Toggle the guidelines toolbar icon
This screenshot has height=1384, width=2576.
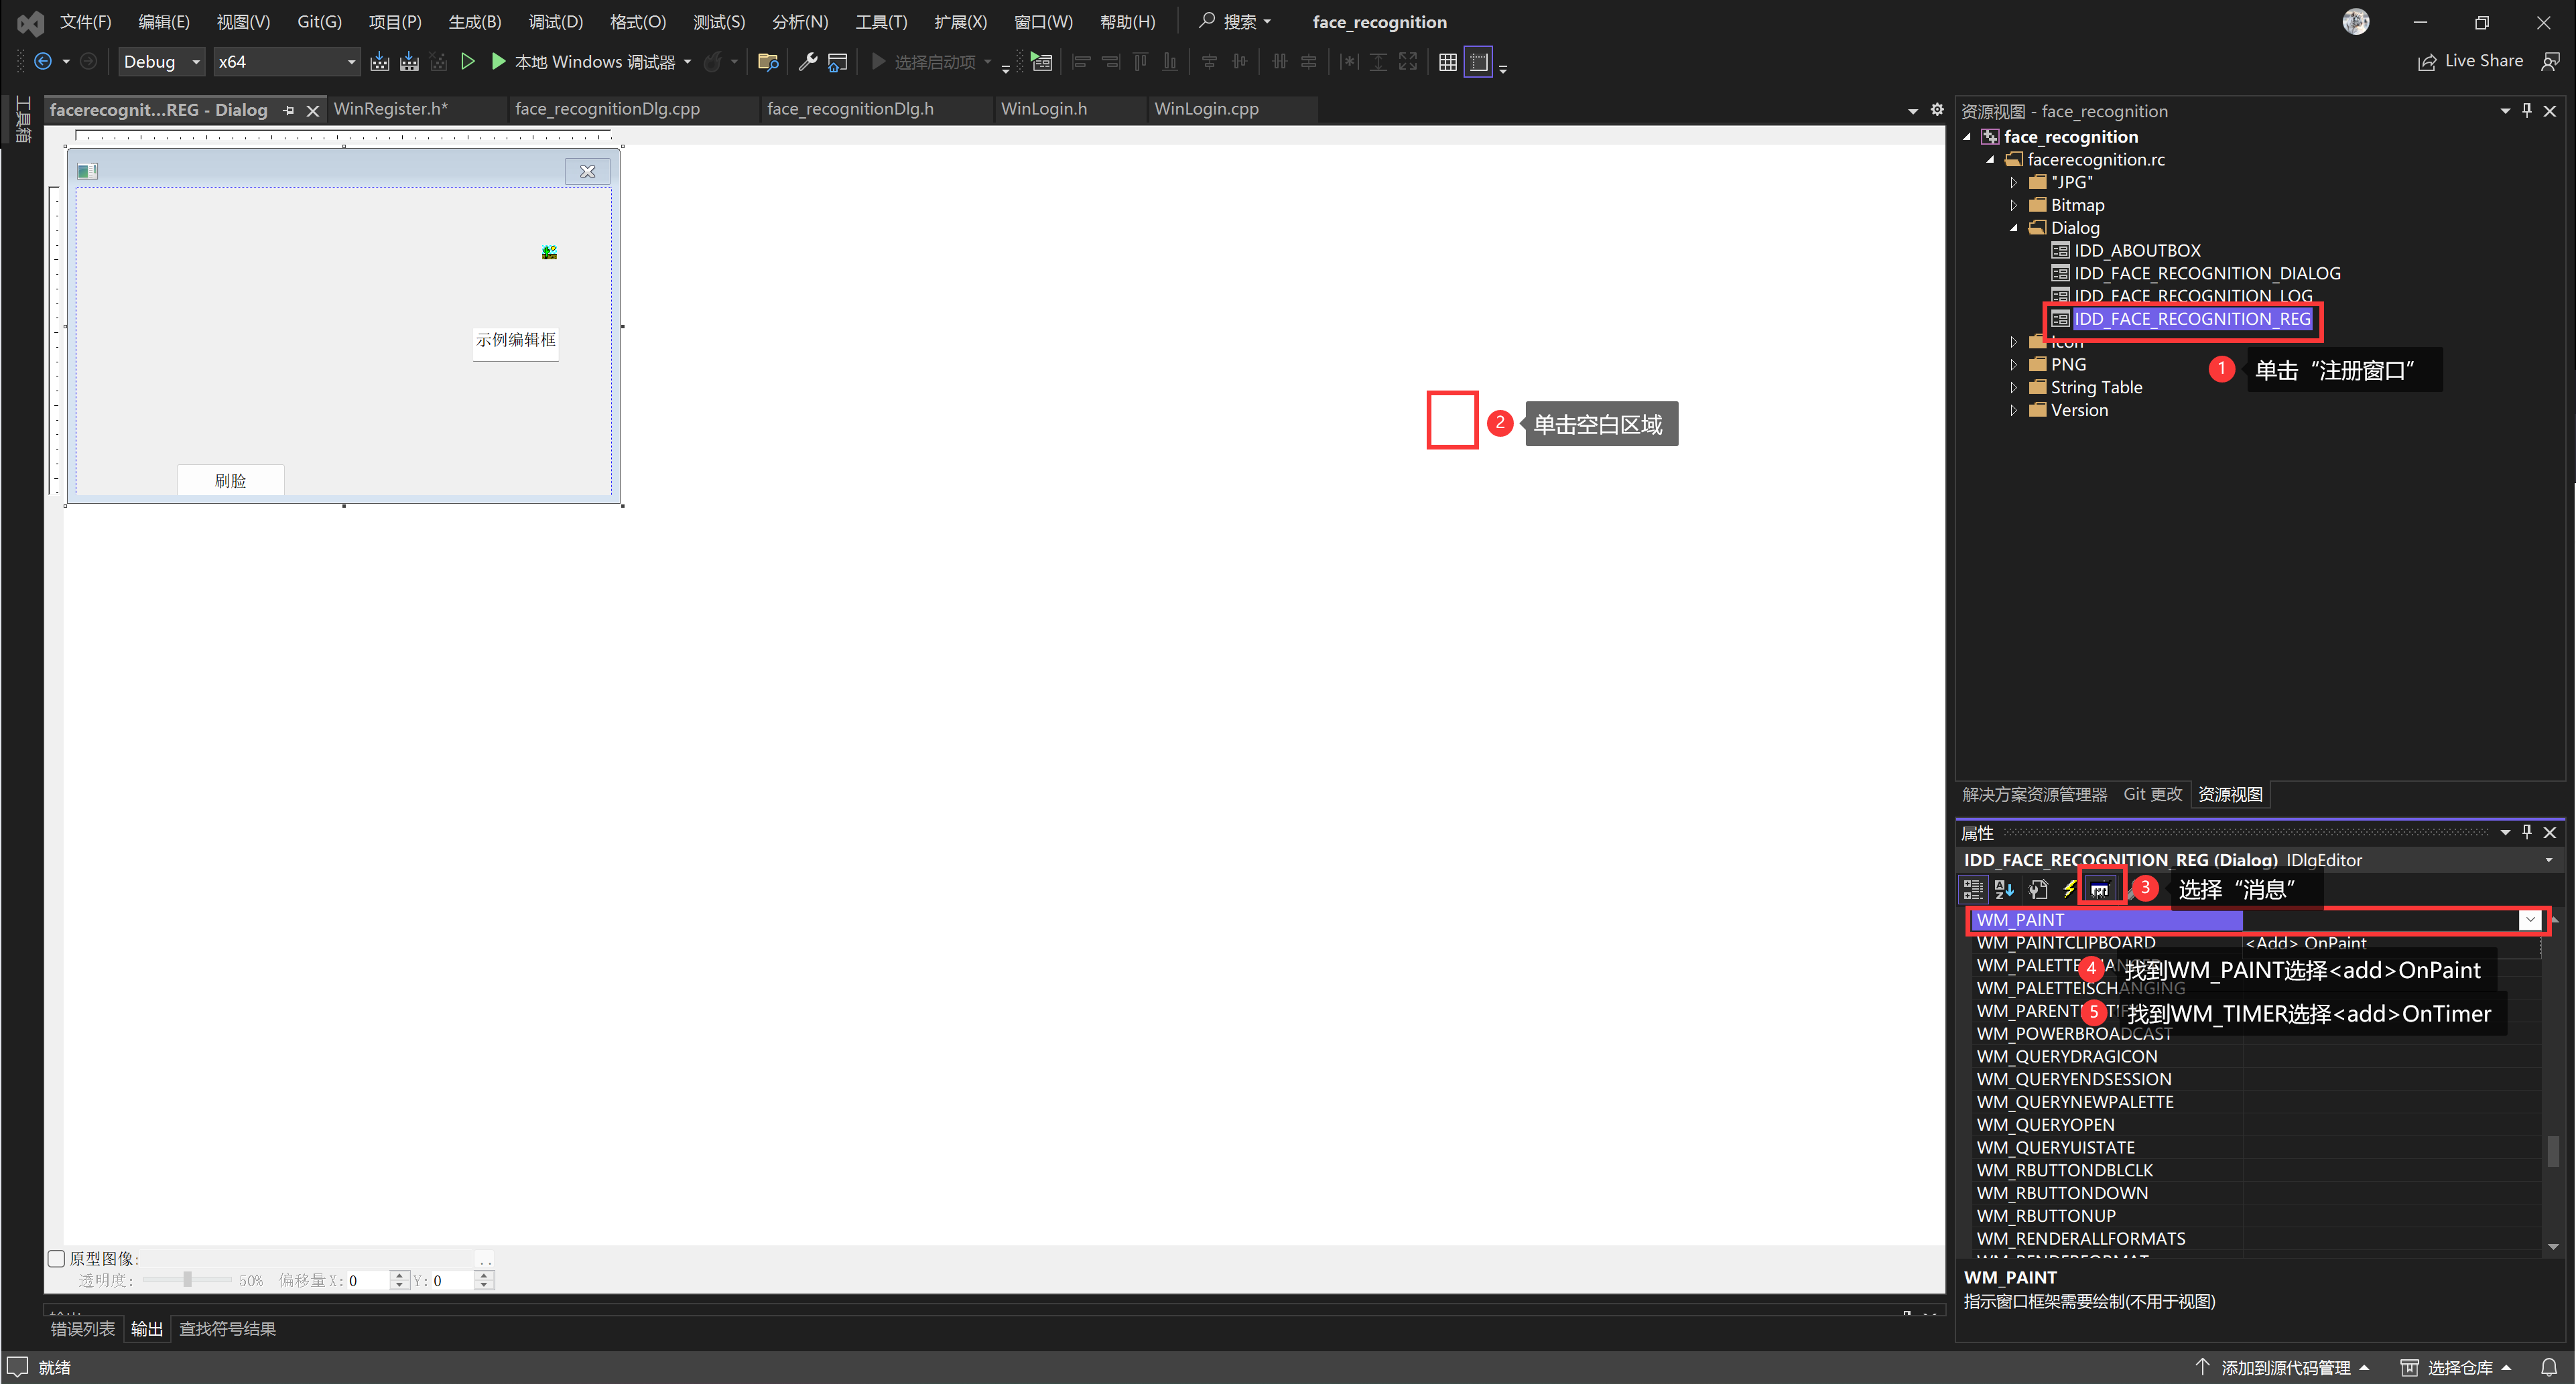[x=1478, y=62]
